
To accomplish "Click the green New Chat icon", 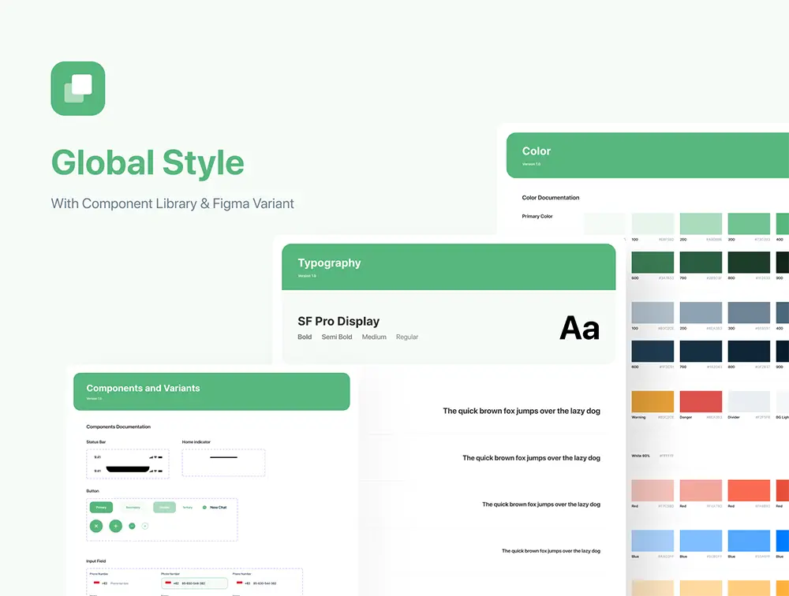I will (x=204, y=508).
